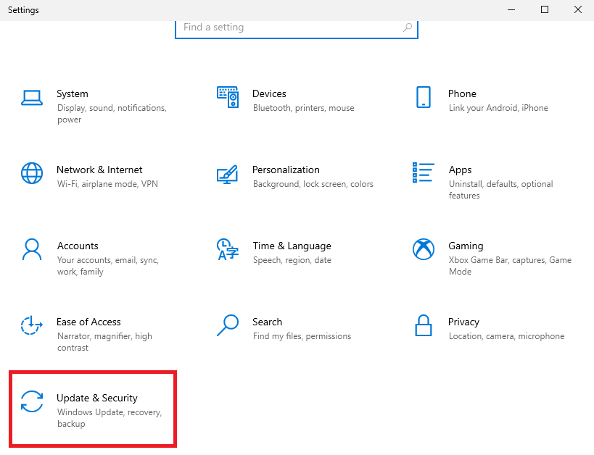The height and width of the screenshot is (455, 594).
Task: Click the System laptop icon
Action: point(32,98)
